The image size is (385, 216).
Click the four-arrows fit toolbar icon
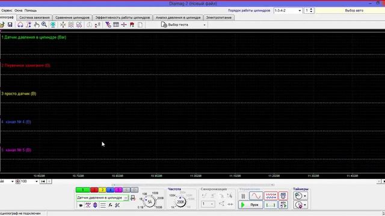(63, 25)
